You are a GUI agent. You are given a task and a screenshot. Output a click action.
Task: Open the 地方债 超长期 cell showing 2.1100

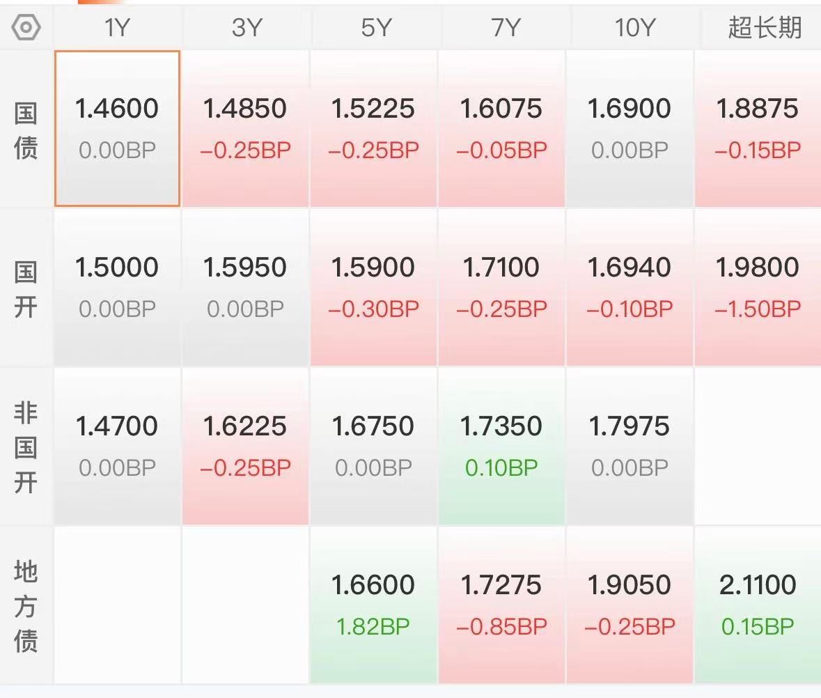pos(758,605)
